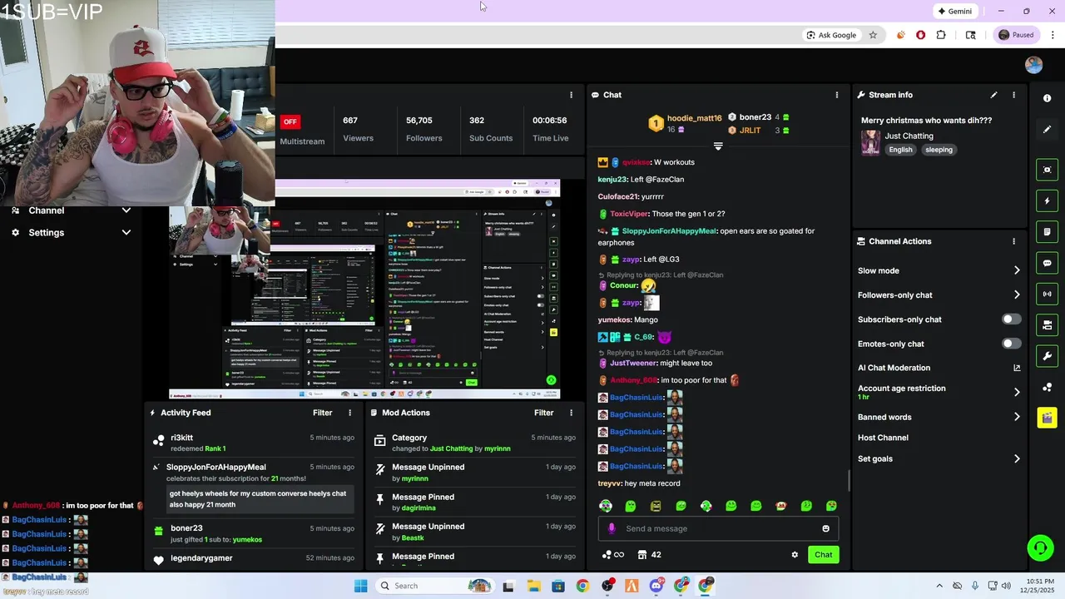Open Channel Actions panel options menu
This screenshot has height=599, width=1065.
1013,241
